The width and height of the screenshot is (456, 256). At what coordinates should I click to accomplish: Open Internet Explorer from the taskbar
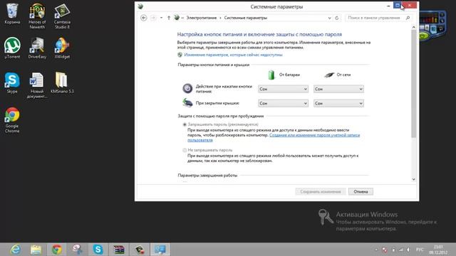click(x=15, y=250)
